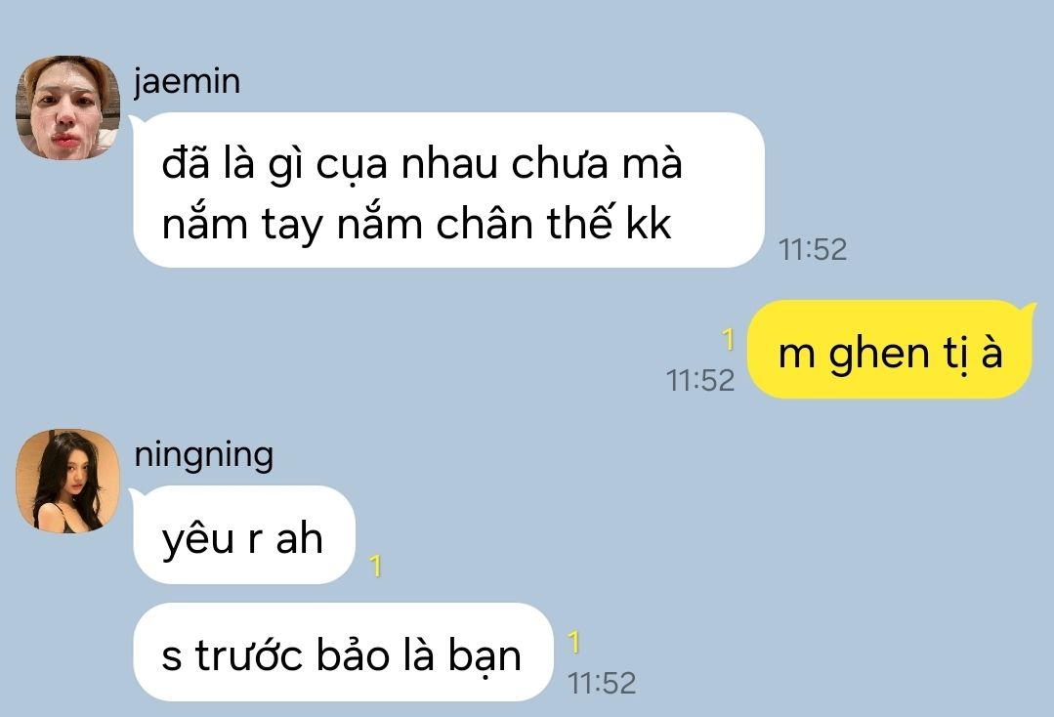Click the line "đã là gì cụa nhau chưa mà"
This screenshot has width=1054, height=717.
422,163
